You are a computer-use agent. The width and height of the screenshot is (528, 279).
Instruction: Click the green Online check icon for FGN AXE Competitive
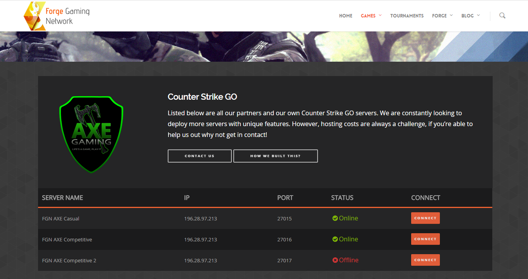pos(335,239)
